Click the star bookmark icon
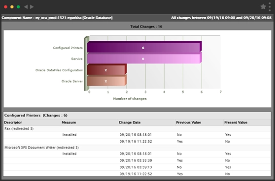 click(x=263, y=7)
